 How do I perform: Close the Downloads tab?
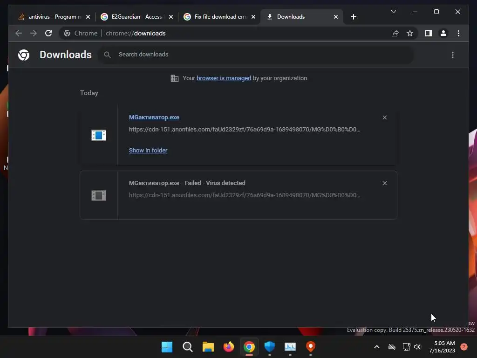(x=336, y=17)
